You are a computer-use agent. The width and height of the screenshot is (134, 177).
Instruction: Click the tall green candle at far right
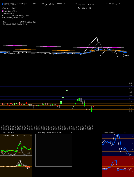click(91, 110)
